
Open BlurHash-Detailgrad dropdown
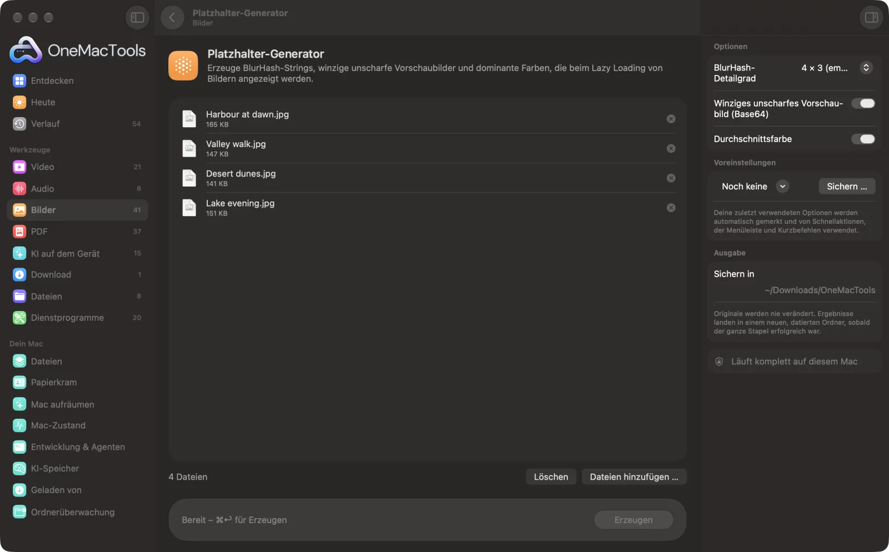click(x=836, y=68)
